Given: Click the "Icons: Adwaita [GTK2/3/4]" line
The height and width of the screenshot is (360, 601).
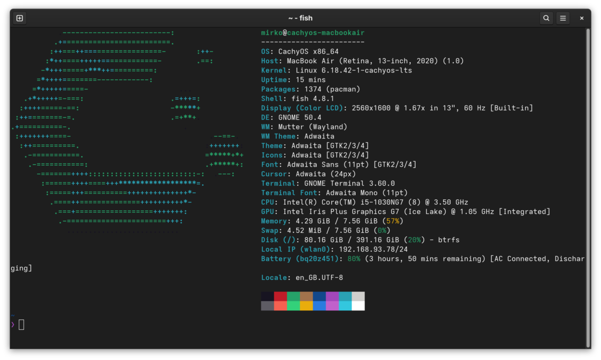Looking at the screenshot, I should click(x=315, y=155).
